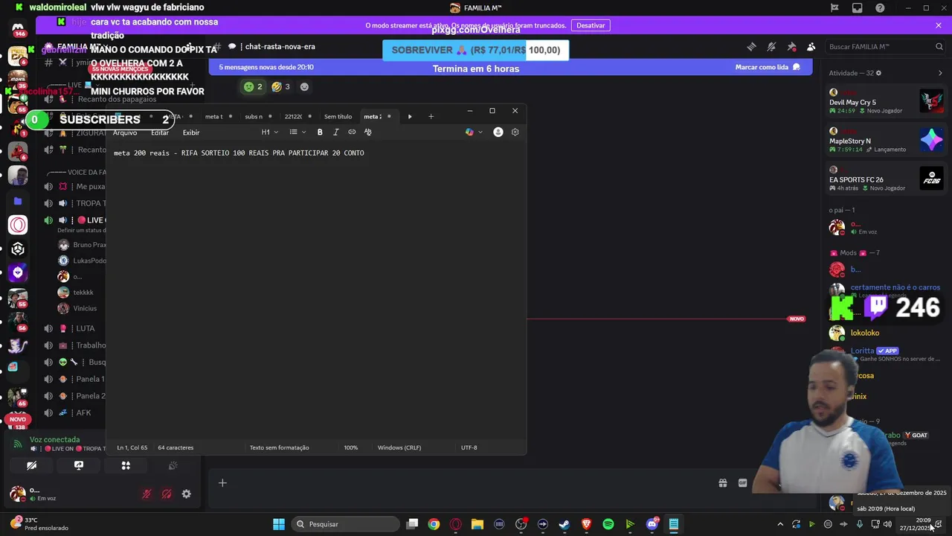Click the 'Buscar FAMILIA M' search field
This screenshot has height=536, width=952.
(885, 46)
